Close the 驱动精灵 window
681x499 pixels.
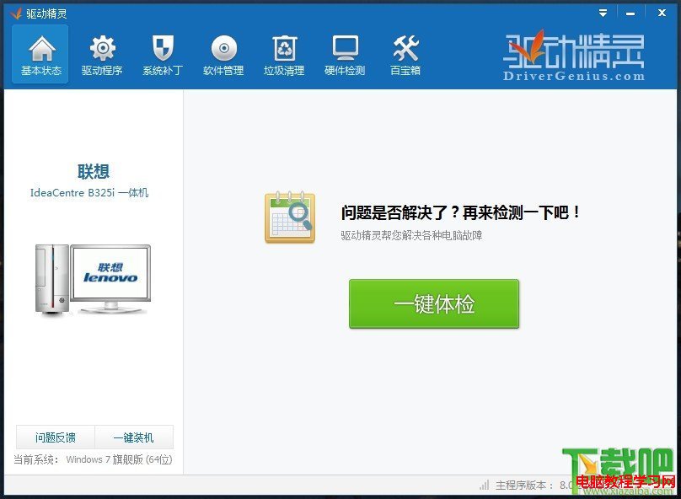pyautogui.click(x=662, y=13)
